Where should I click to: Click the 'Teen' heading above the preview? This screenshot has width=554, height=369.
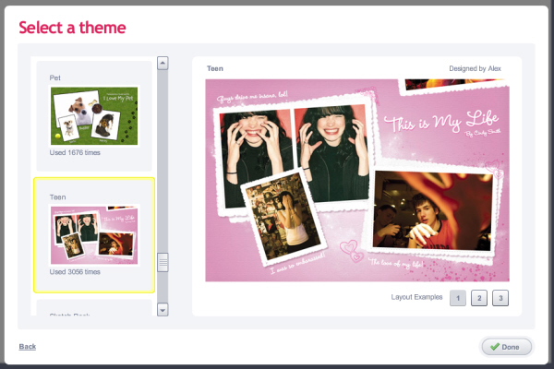pos(215,68)
